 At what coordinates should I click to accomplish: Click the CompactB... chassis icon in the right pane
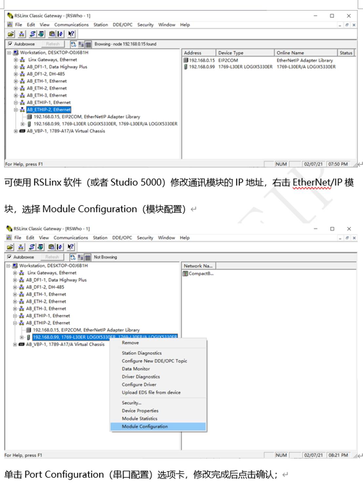point(185,273)
